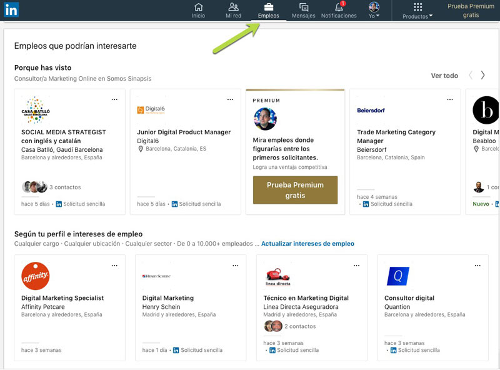Click the Premium card profile photo
The height and width of the screenshot is (370, 500).
tap(265, 119)
